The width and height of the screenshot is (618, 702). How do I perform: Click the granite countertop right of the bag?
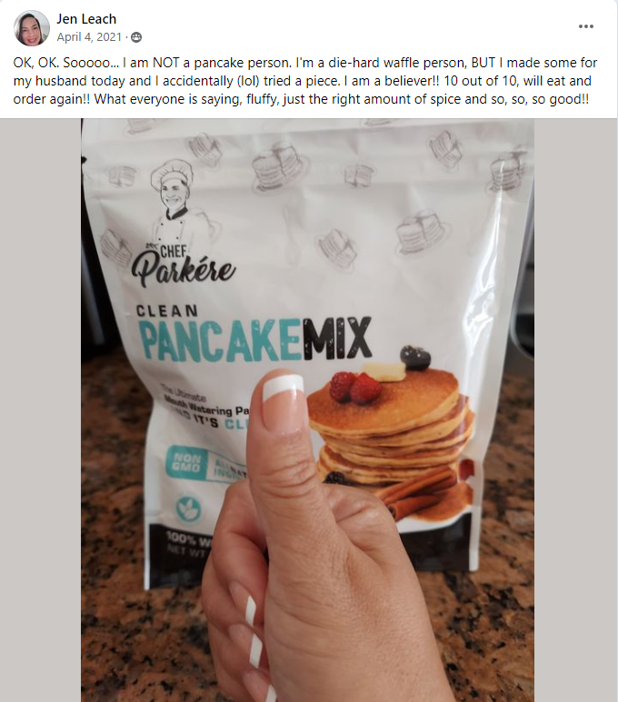pos(506,559)
